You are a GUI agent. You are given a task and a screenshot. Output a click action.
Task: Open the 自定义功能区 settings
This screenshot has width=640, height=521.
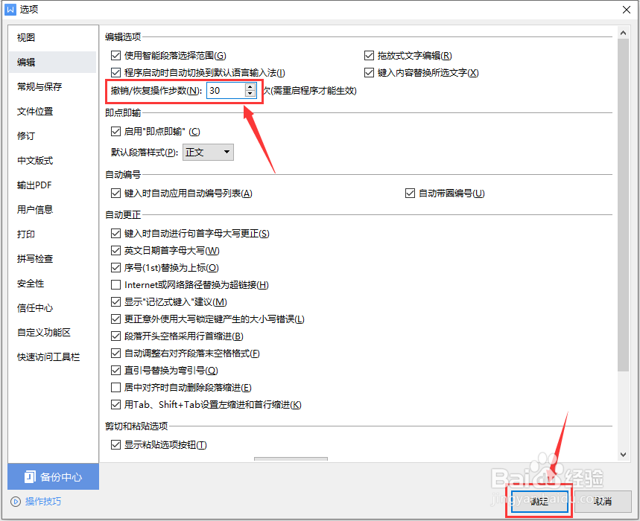pyautogui.click(x=52, y=332)
